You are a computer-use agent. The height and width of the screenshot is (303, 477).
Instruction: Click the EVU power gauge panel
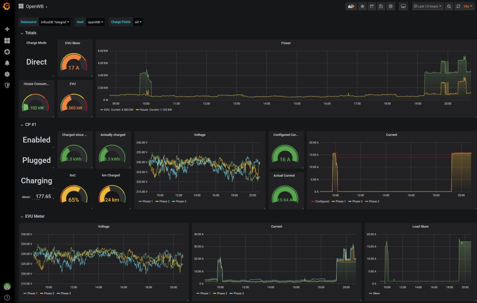click(x=74, y=102)
